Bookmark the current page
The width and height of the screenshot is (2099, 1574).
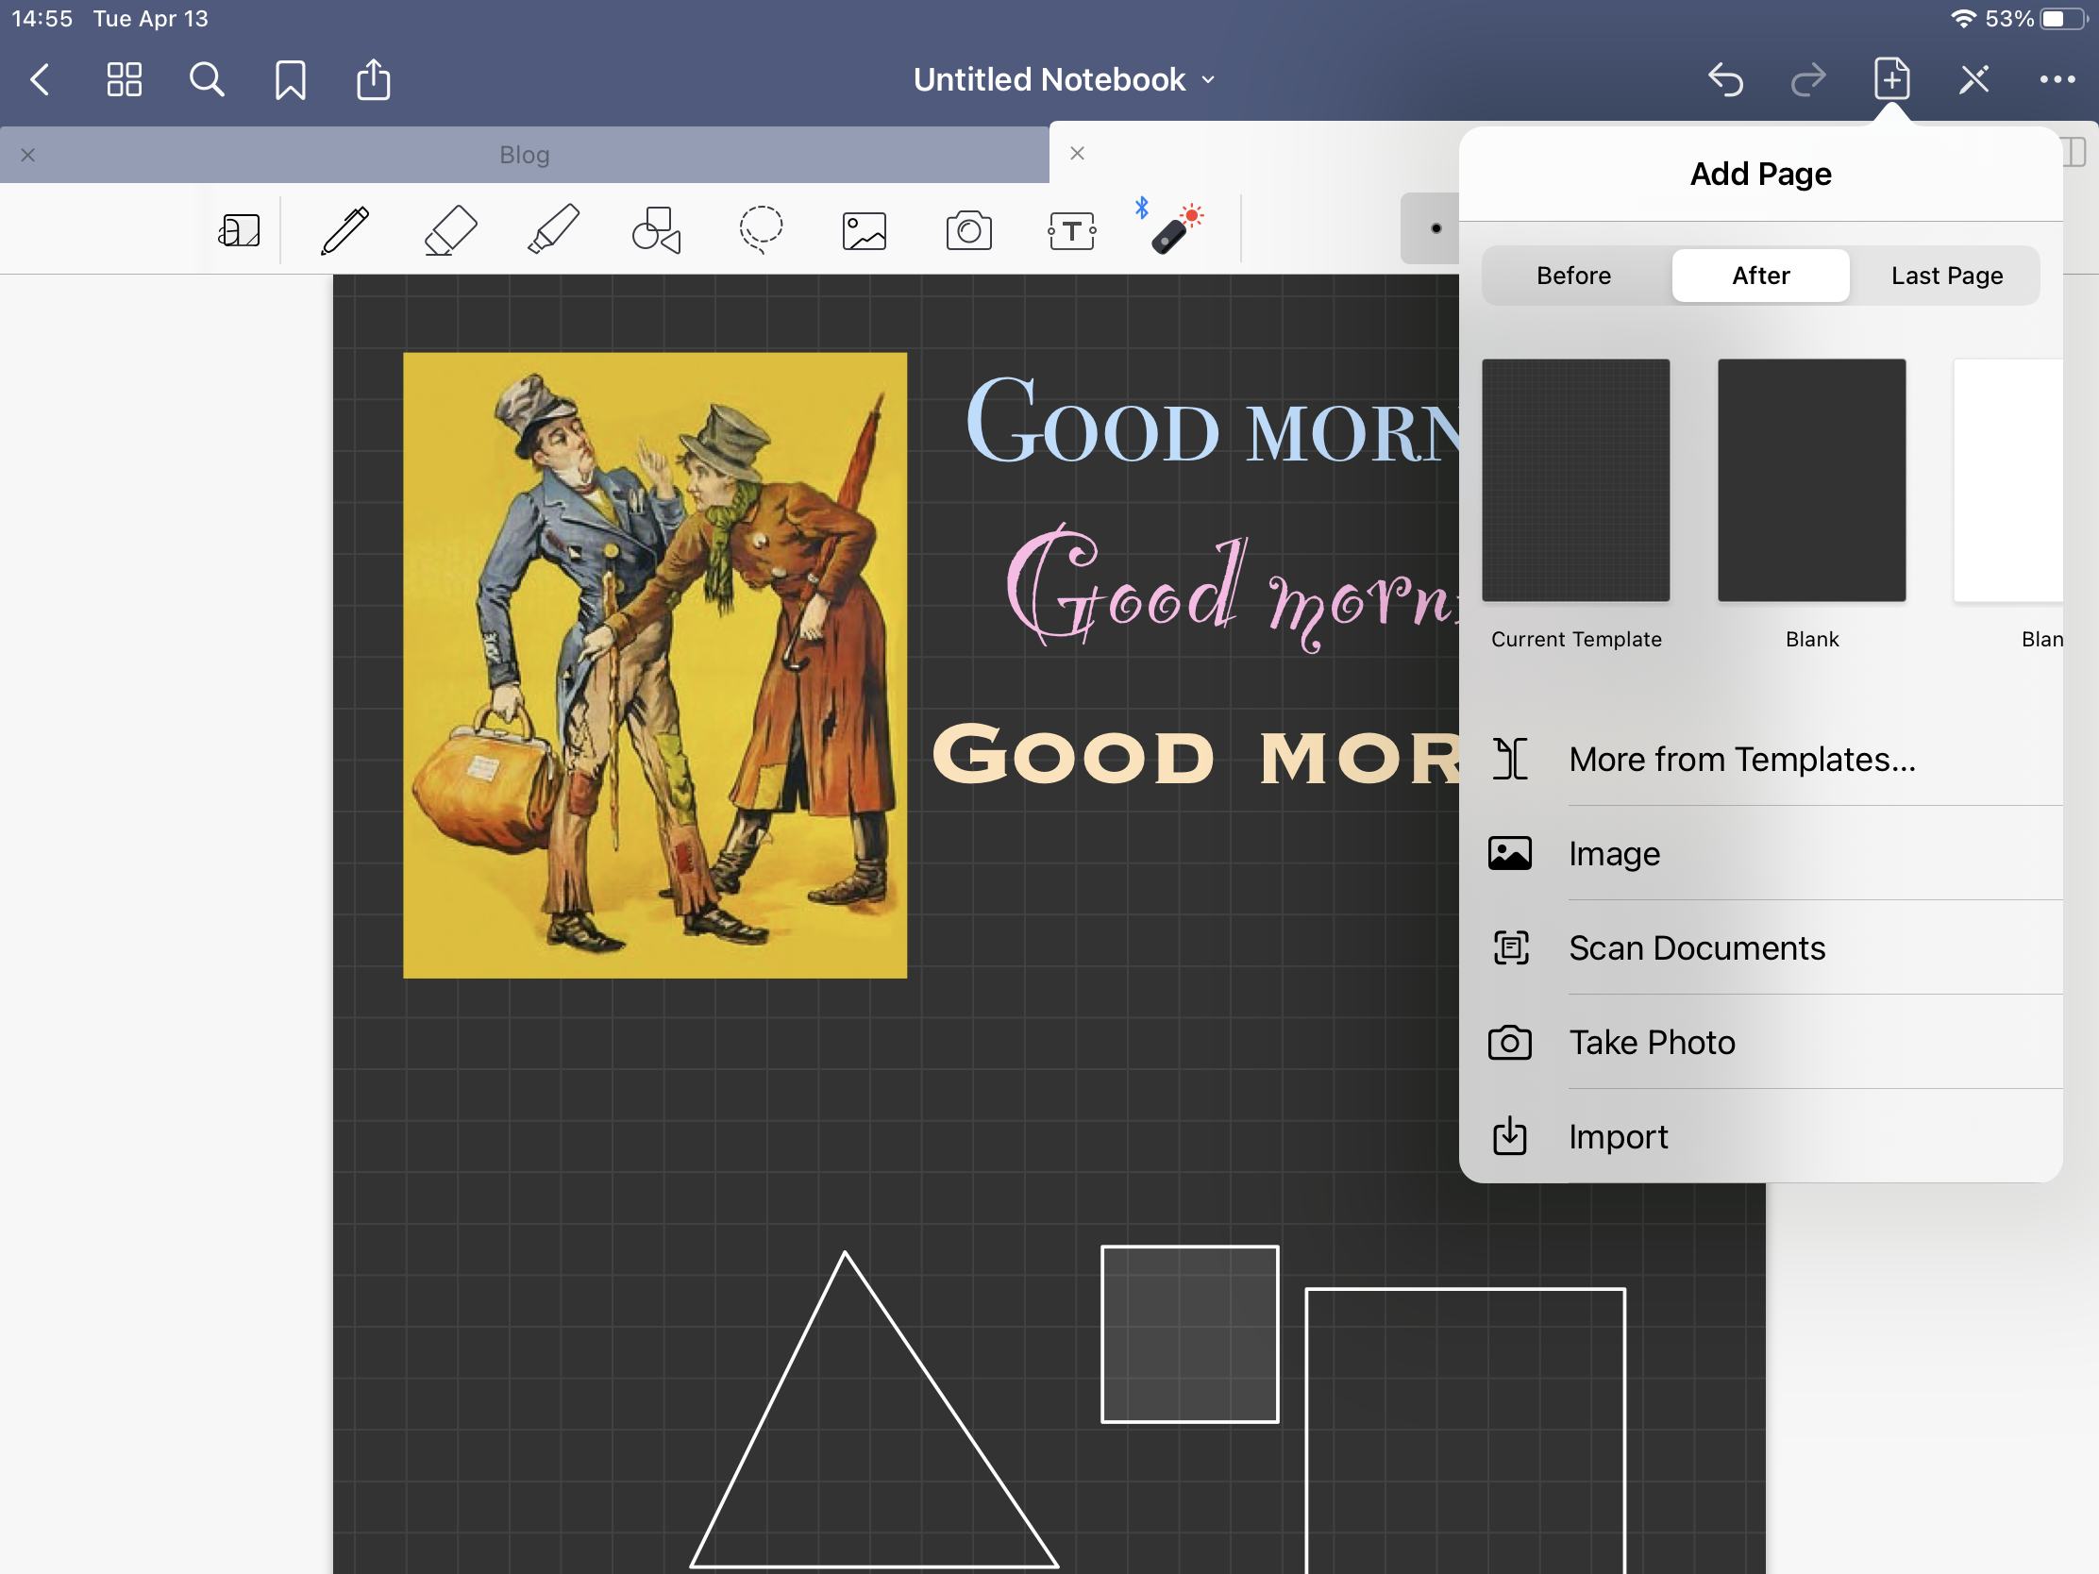click(x=291, y=79)
